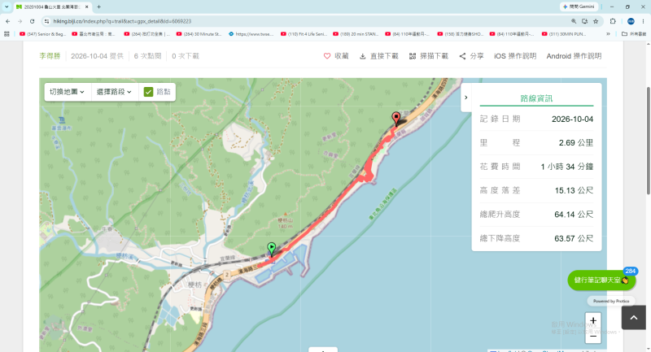Open the 切換地圖 dropdown

(x=68, y=92)
